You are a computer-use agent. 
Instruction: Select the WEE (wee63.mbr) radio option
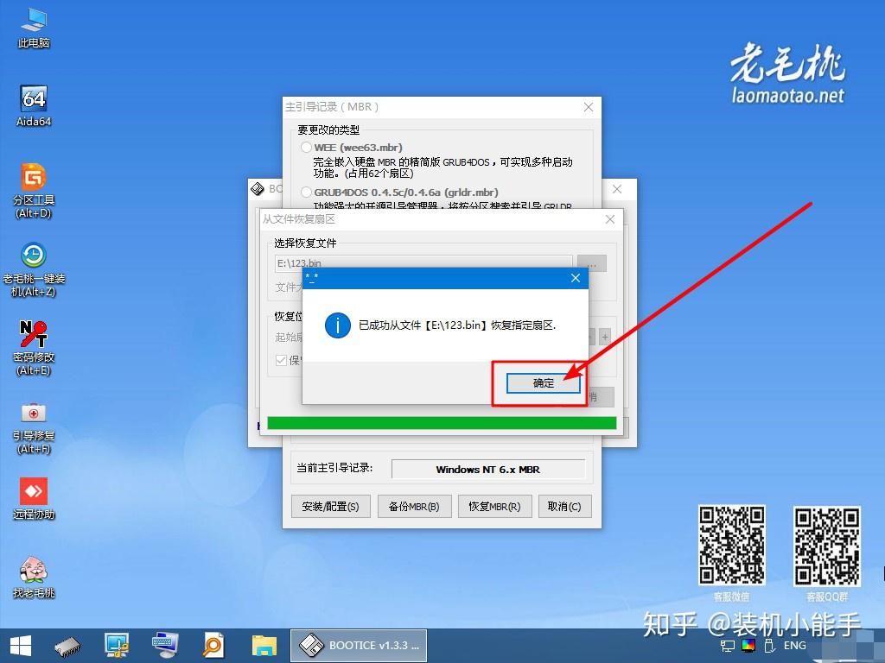(307, 147)
